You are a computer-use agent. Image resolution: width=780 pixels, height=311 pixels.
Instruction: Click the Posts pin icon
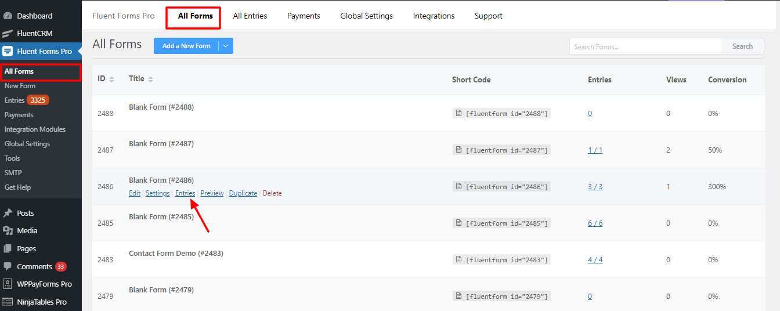[8, 213]
